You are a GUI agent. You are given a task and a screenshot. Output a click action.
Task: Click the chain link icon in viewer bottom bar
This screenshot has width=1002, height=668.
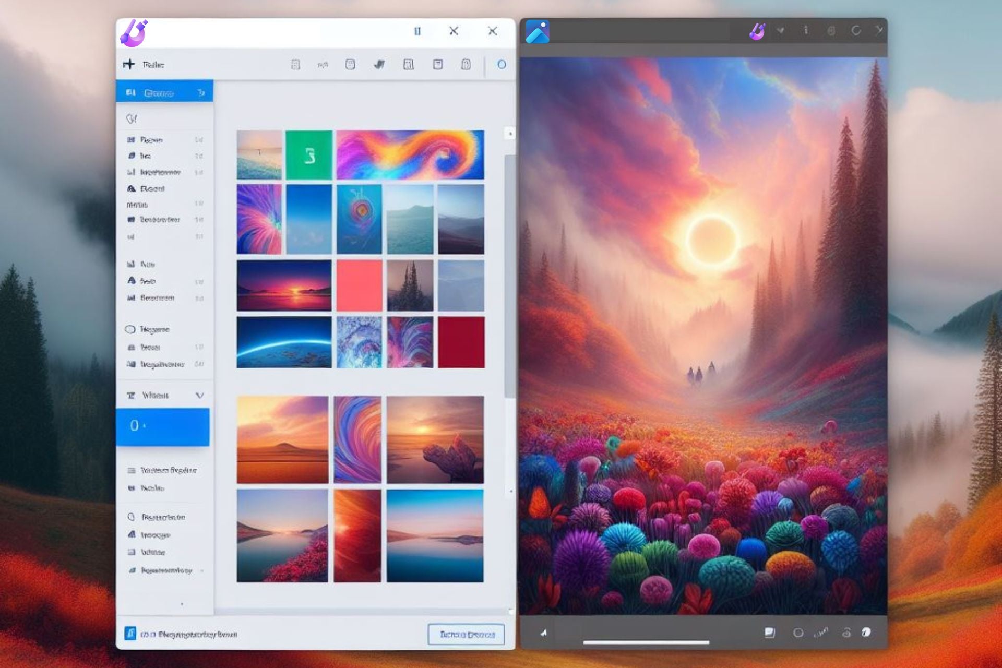tap(821, 633)
